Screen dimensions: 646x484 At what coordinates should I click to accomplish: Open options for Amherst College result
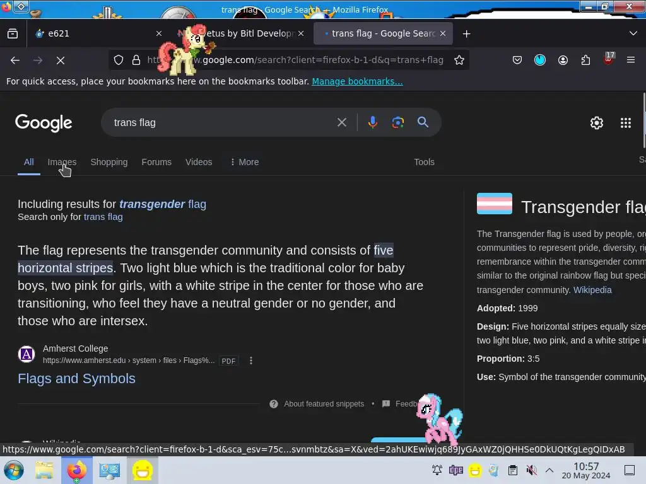coord(251,360)
